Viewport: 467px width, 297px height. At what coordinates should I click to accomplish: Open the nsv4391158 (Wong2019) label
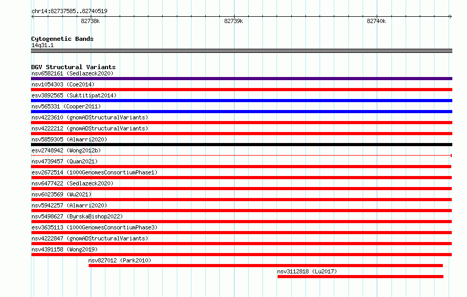click(65, 249)
